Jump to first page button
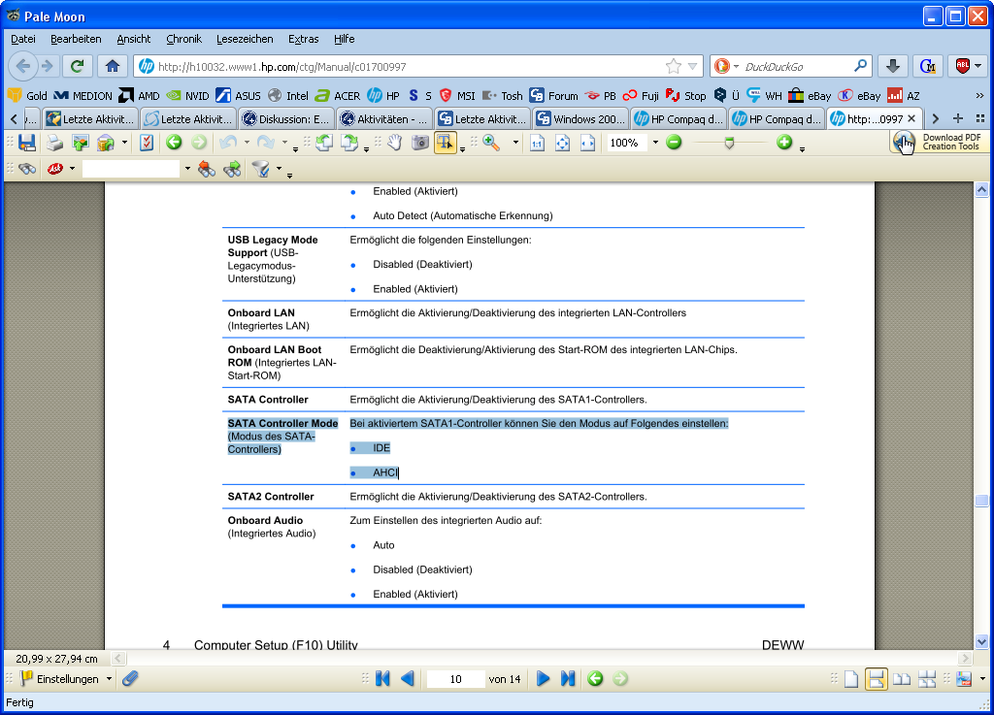The image size is (994, 715). click(x=382, y=679)
